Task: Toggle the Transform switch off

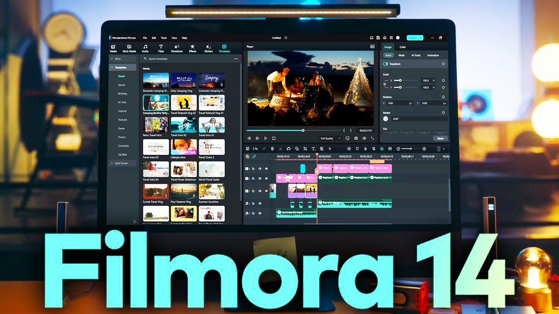Action: (x=386, y=64)
